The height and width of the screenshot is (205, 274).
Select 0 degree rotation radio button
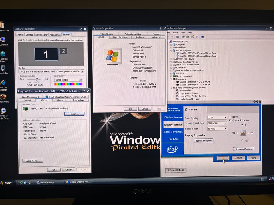coord(242,125)
